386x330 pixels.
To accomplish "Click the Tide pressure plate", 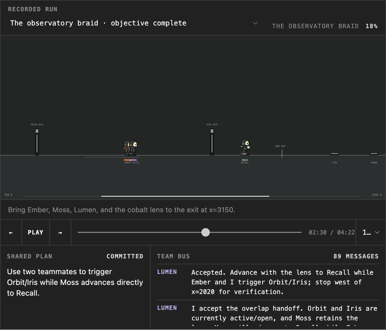I will click(x=335, y=154).
